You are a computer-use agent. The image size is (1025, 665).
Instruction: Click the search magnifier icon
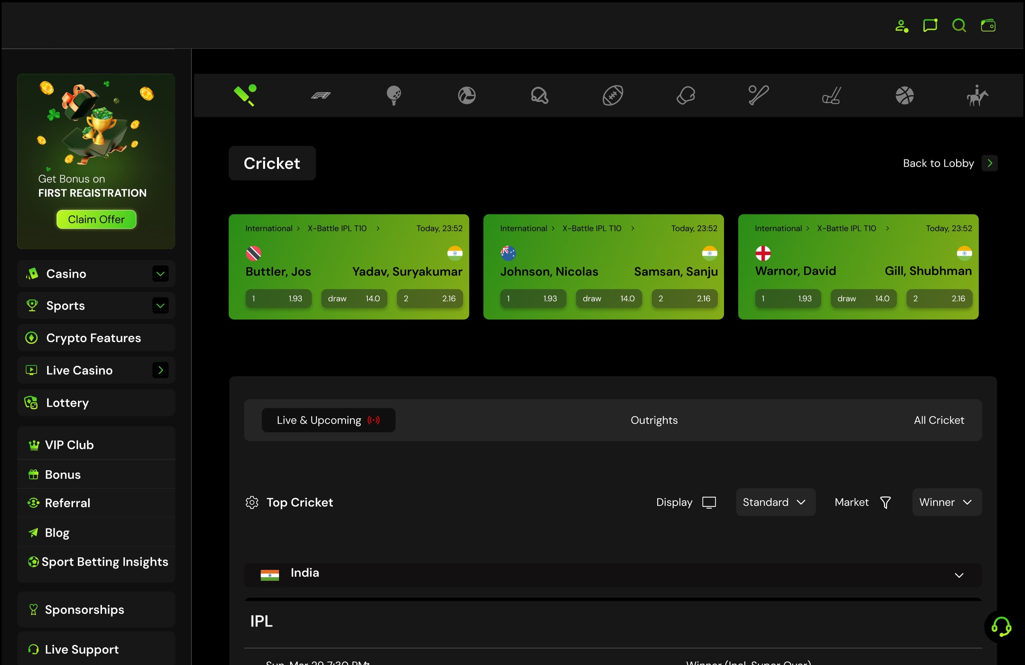pos(959,25)
